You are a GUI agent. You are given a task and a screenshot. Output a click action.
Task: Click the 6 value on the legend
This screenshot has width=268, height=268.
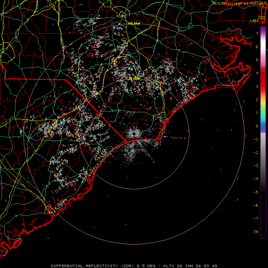click(x=257, y=47)
